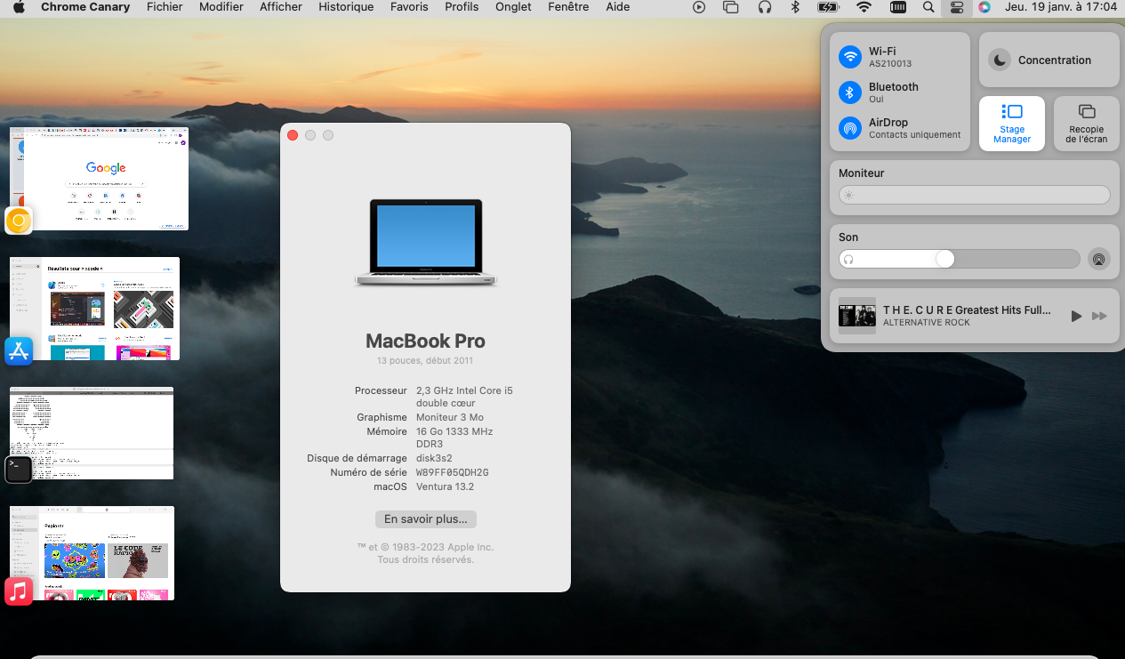Close the MacBook Pro about window
This screenshot has height=659, width=1125.
pos(293,135)
